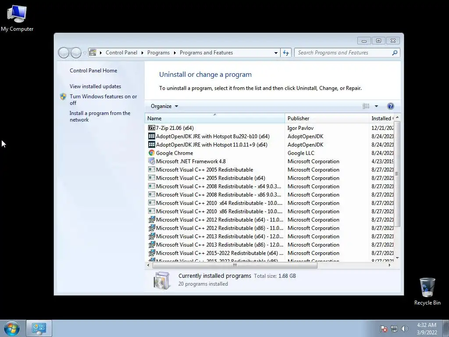Click Visual C++ 2005 Redistributable (x64) icon
The width and height of the screenshot is (449, 337).
pyautogui.click(x=151, y=178)
